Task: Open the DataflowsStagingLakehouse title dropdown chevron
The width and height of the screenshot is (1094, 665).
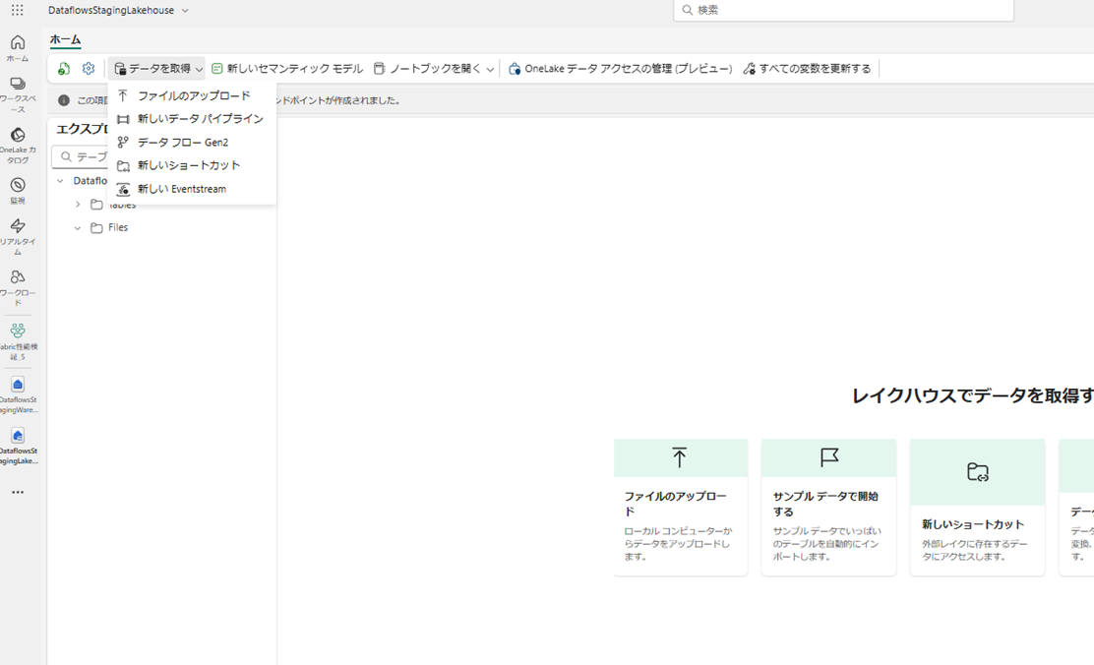Action: pos(185,11)
